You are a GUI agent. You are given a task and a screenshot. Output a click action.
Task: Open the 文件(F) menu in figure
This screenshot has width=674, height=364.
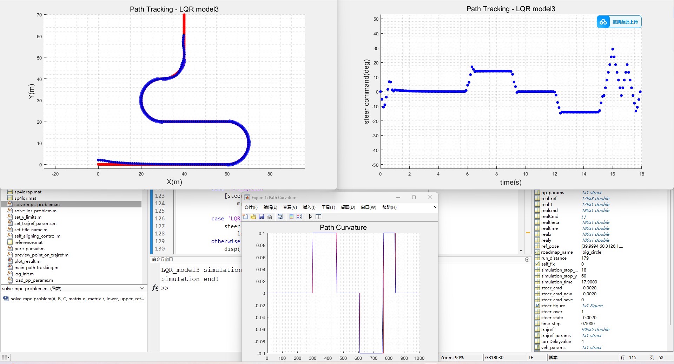tap(251, 207)
